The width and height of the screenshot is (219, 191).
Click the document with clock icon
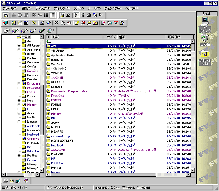122,23
